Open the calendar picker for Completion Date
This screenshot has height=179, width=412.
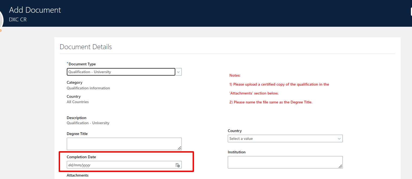tap(178, 165)
